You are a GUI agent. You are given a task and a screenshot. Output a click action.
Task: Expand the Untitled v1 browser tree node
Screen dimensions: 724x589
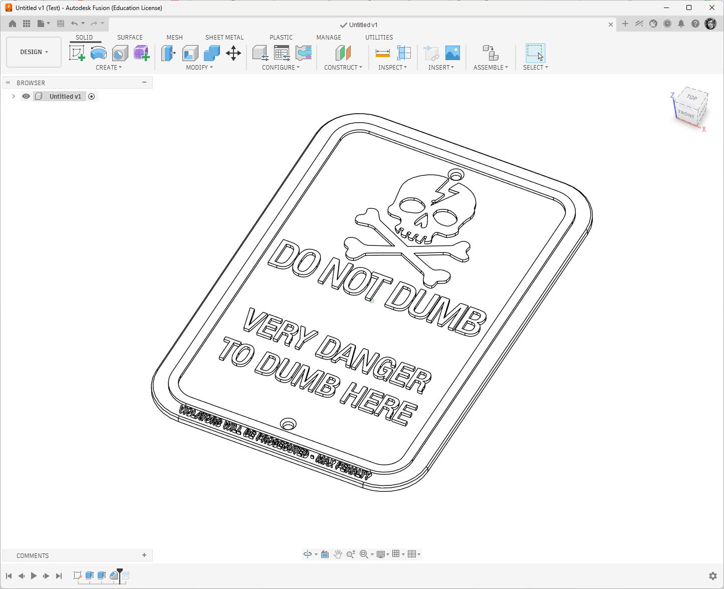tap(14, 96)
